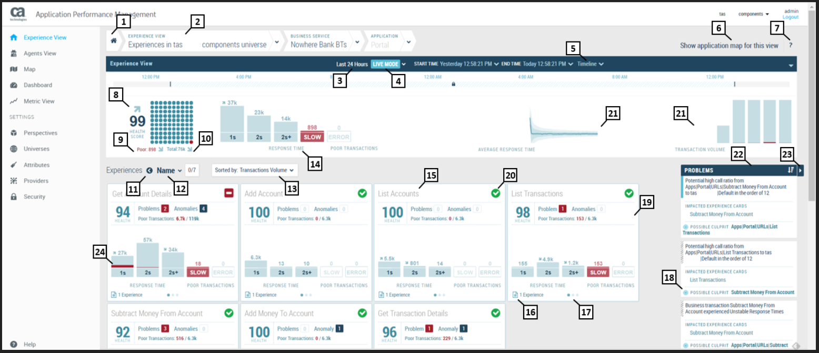Click the sort icon in the Problems header
Screen dimensions: 819x353
tap(790, 170)
